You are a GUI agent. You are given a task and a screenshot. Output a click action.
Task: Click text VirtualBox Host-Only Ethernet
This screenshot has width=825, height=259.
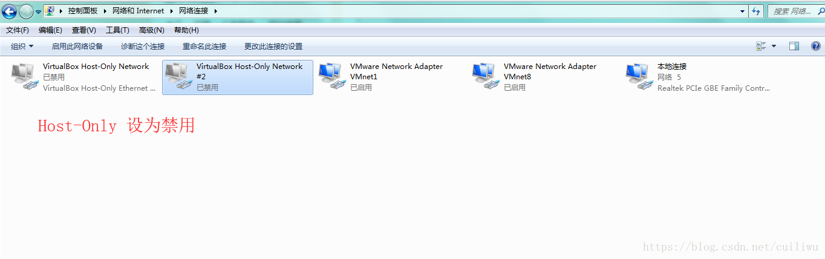point(99,88)
